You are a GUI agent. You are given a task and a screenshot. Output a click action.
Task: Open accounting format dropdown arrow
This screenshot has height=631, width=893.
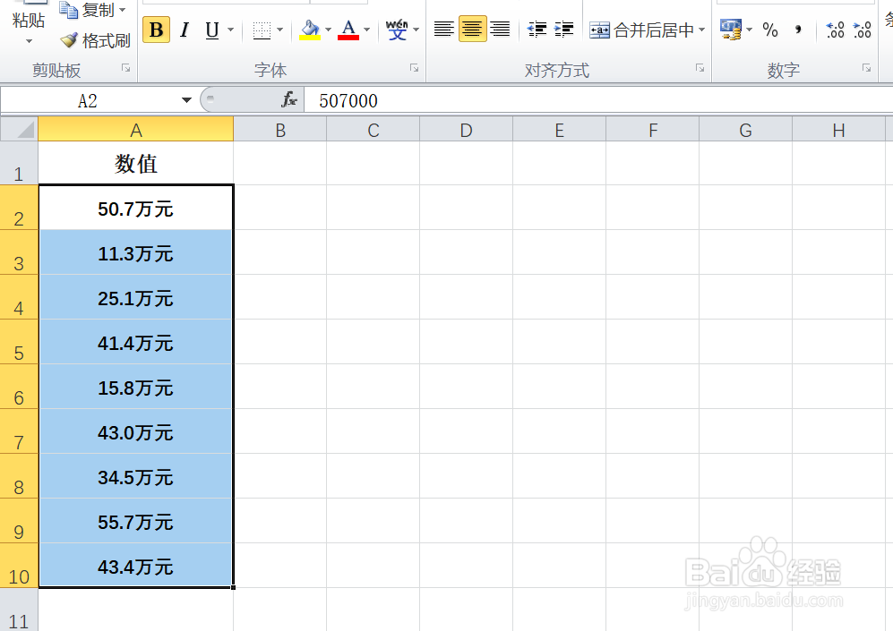point(750,30)
